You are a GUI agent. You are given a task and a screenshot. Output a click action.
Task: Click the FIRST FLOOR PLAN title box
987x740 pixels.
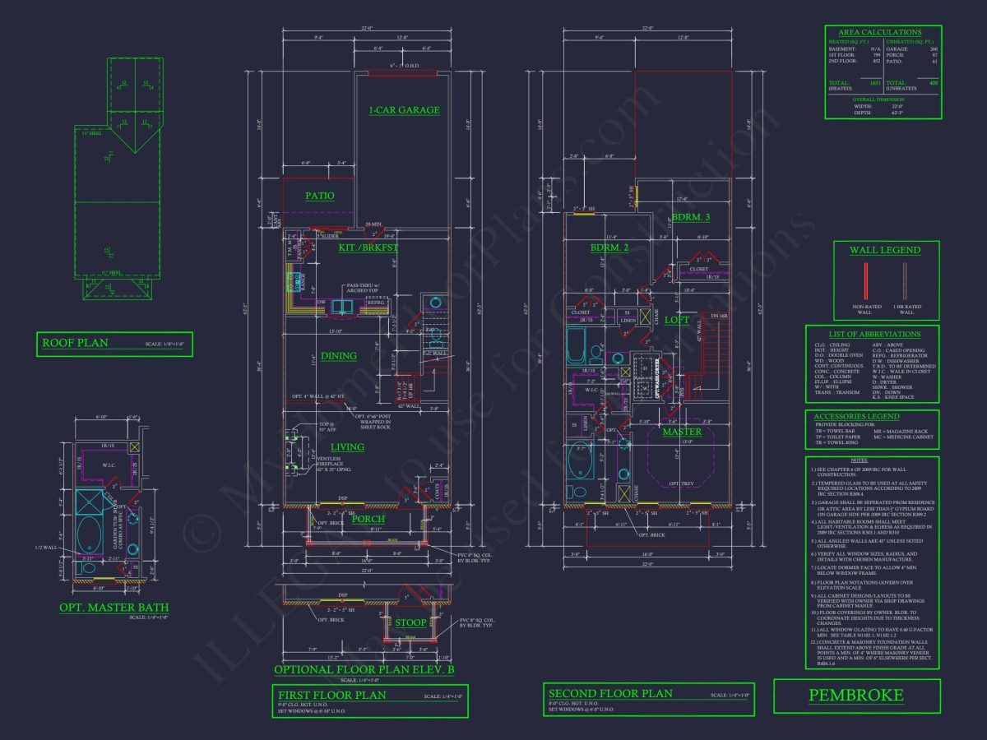(x=358, y=700)
